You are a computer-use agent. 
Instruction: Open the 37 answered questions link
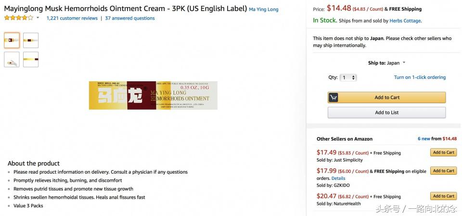pyautogui.click(x=130, y=18)
